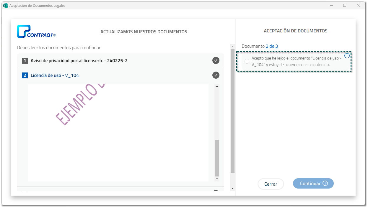Click the info icon beside the acceptance text

point(347,56)
